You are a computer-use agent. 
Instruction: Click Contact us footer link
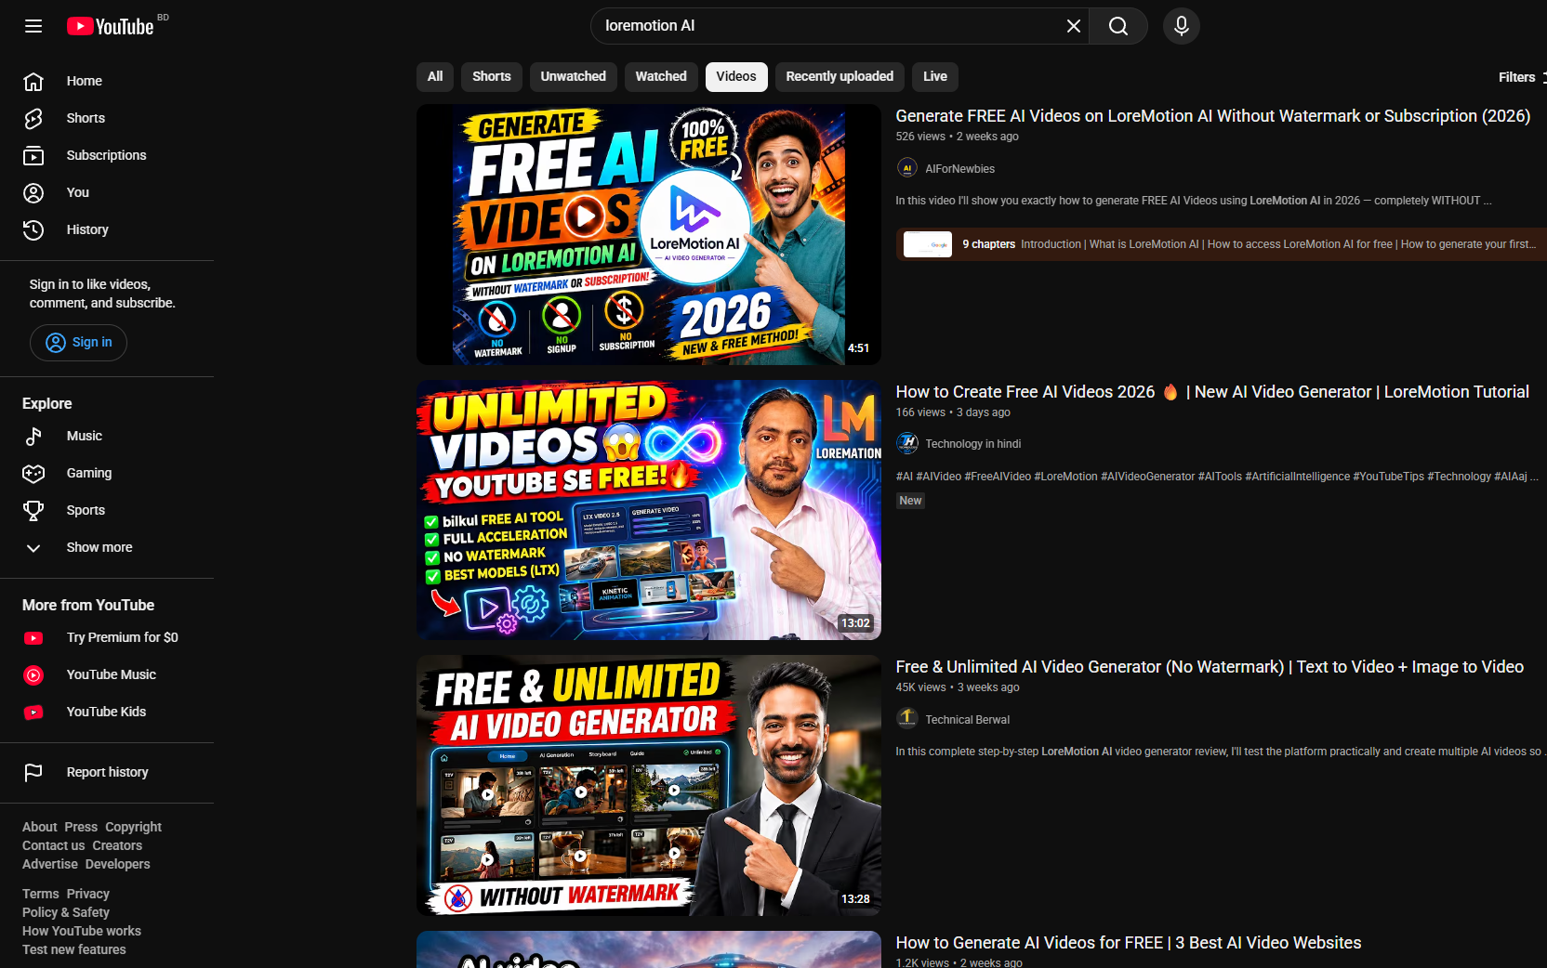(54, 845)
